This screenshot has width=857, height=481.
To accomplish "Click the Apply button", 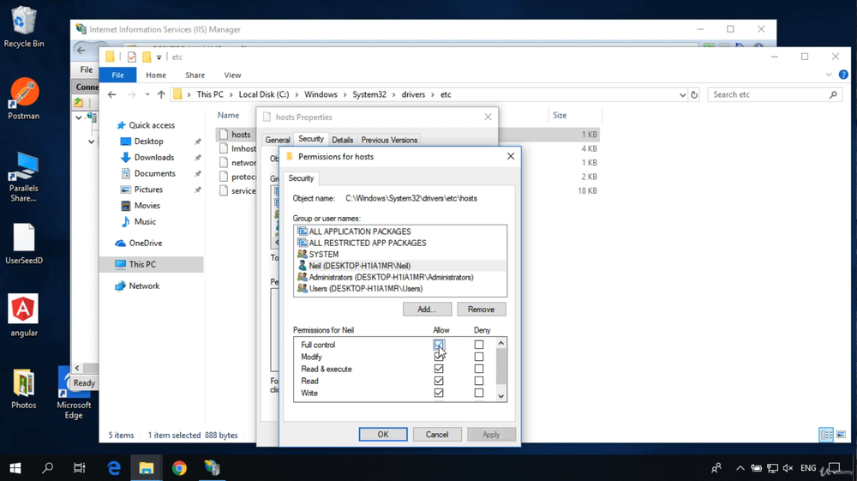I will [491, 435].
